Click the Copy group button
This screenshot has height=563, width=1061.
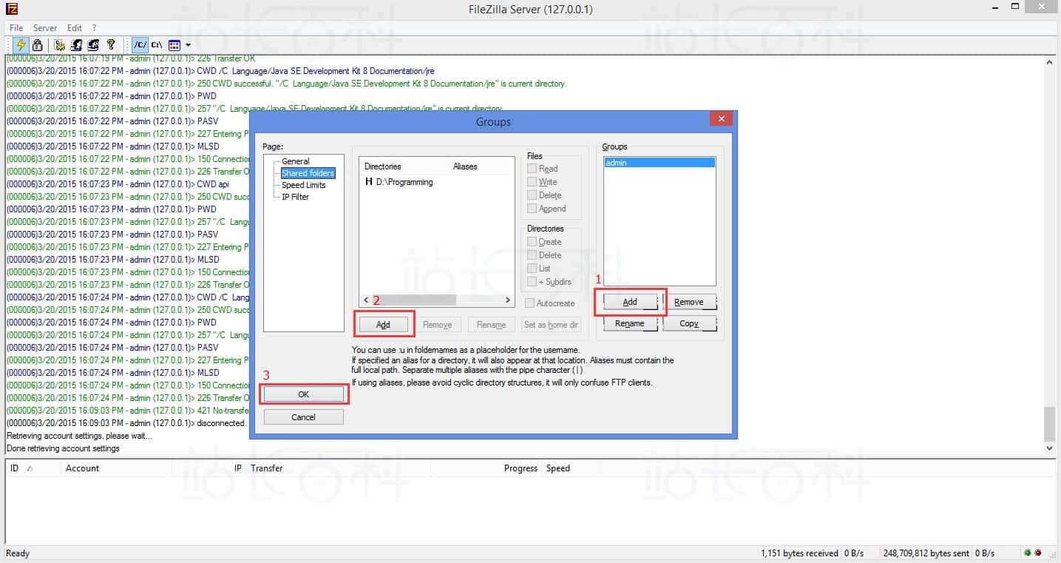(x=689, y=323)
